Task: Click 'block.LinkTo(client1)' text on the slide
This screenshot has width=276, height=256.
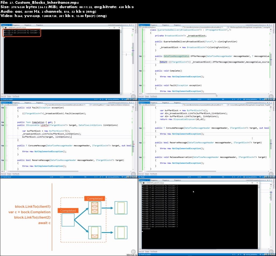Action: point(33,207)
